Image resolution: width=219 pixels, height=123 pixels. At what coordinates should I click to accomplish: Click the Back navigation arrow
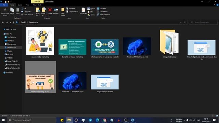pos(3,22)
